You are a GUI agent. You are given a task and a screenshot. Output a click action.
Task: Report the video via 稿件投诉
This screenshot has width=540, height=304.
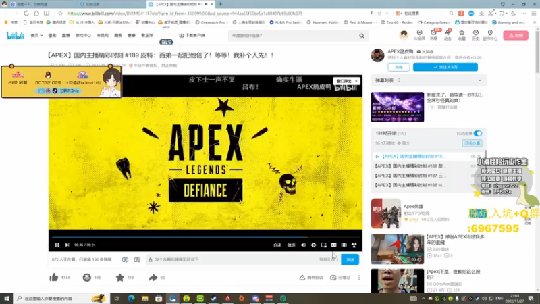[x=311, y=278]
